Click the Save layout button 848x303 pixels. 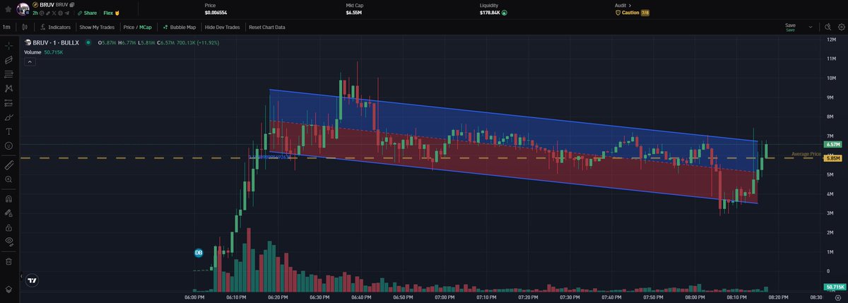point(789,27)
